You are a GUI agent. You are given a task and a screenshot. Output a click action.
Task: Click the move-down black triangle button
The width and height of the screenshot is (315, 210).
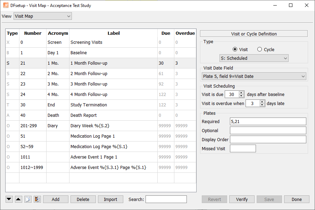tap(9, 199)
